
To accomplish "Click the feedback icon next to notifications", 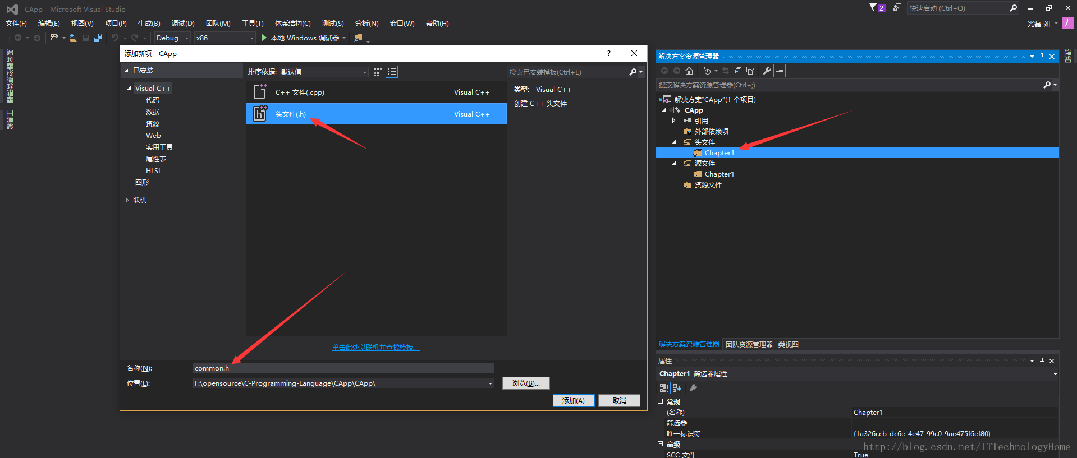I will point(897,8).
